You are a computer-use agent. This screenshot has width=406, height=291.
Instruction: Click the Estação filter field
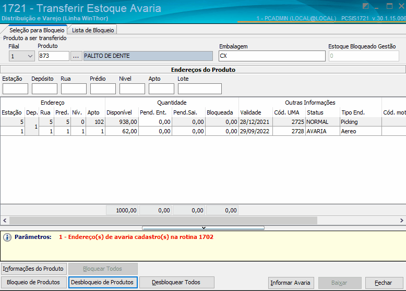pos(15,89)
